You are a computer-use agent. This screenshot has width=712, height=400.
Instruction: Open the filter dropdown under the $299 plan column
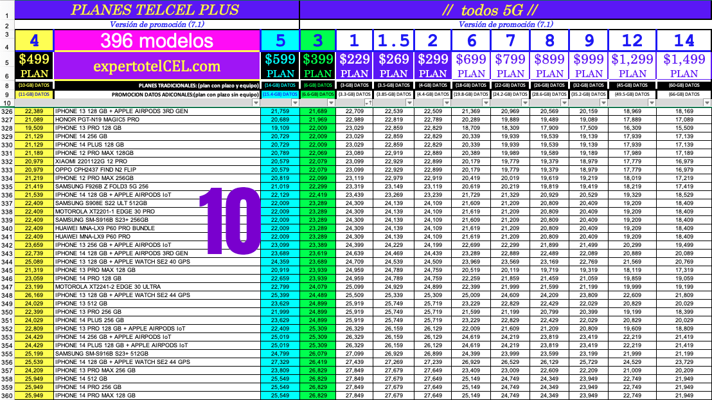coord(447,103)
